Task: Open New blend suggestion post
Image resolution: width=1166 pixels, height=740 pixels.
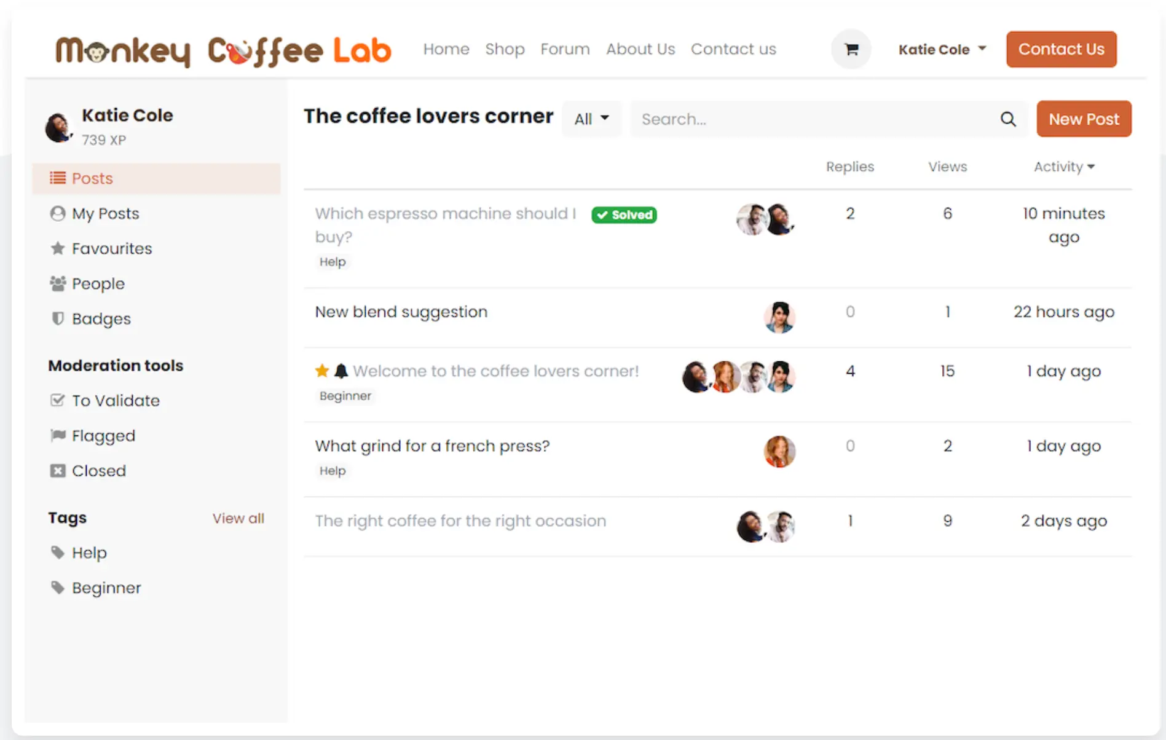Action: 401,312
